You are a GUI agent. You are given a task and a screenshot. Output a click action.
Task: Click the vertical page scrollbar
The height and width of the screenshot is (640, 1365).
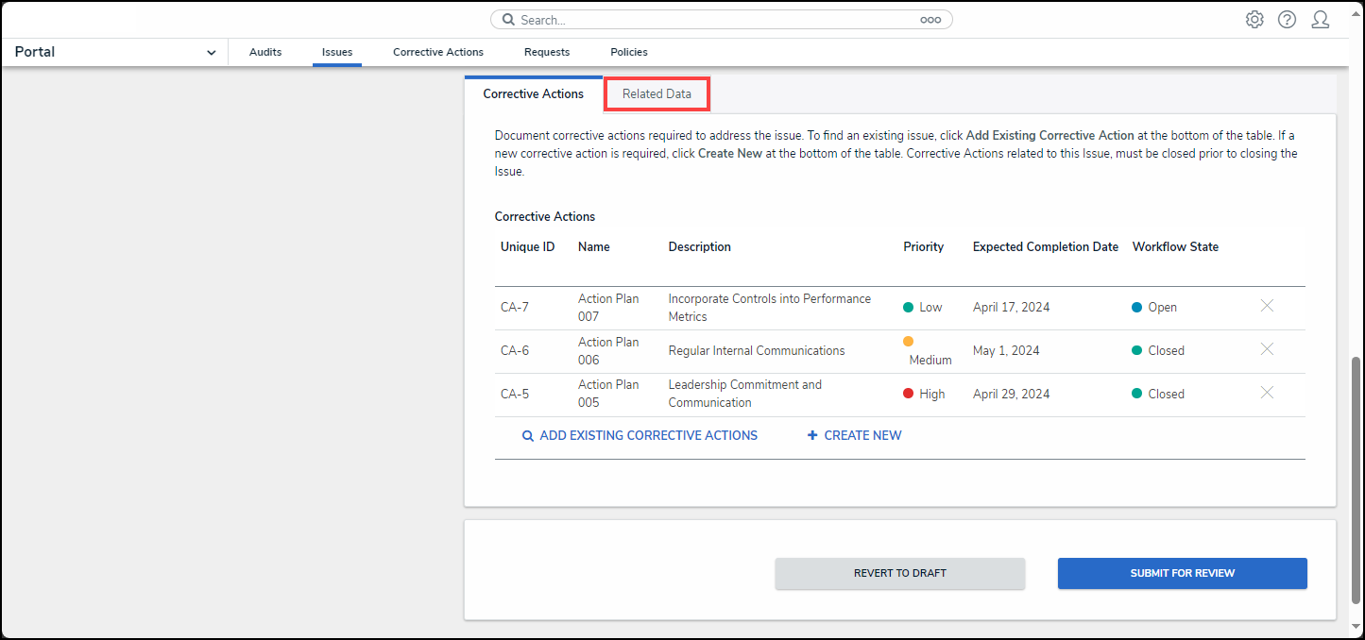(1356, 481)
